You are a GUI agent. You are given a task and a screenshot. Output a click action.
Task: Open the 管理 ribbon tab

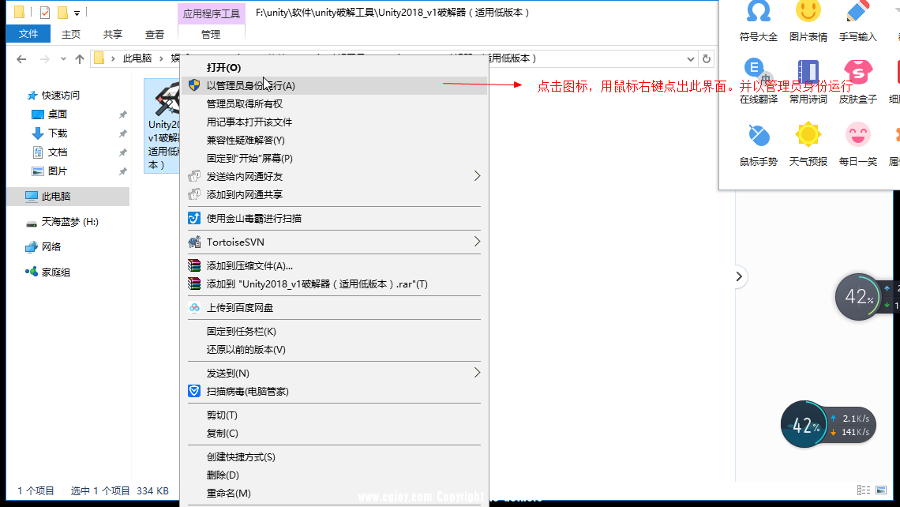coord(211,35)
